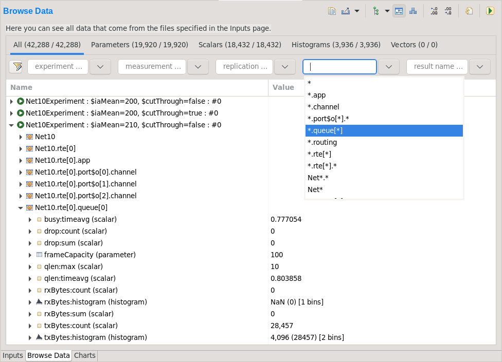Choose the '*.port$o[*].*' suggestion
This screenshot has height=362, width=502.
384,119
